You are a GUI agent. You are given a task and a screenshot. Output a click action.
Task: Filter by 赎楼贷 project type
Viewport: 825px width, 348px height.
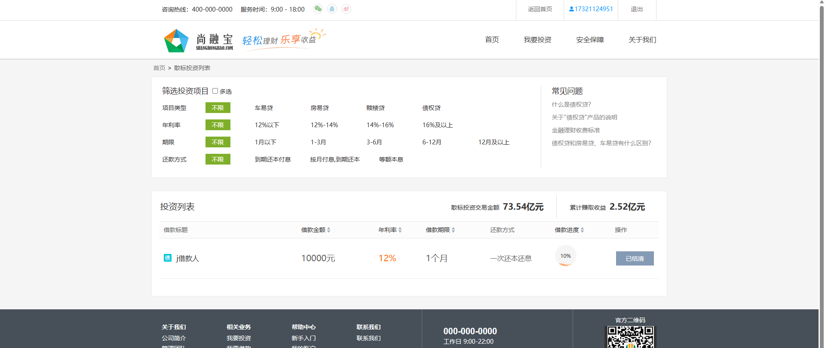pos(376,108)
